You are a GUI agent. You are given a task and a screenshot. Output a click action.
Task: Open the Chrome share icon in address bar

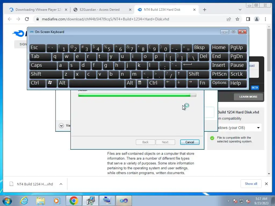tap(229, 19)
